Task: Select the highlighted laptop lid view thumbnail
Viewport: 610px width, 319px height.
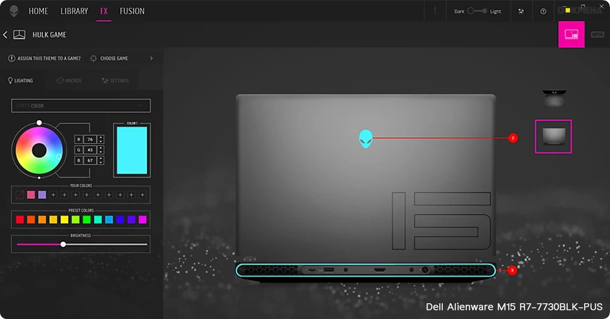Action: (553, 136)
